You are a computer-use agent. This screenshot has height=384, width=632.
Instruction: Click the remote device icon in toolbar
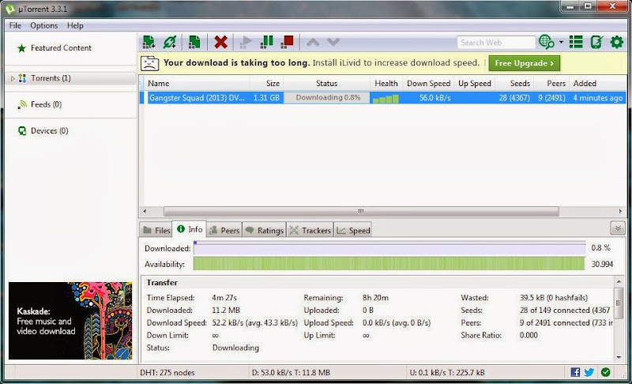point(596,42)
